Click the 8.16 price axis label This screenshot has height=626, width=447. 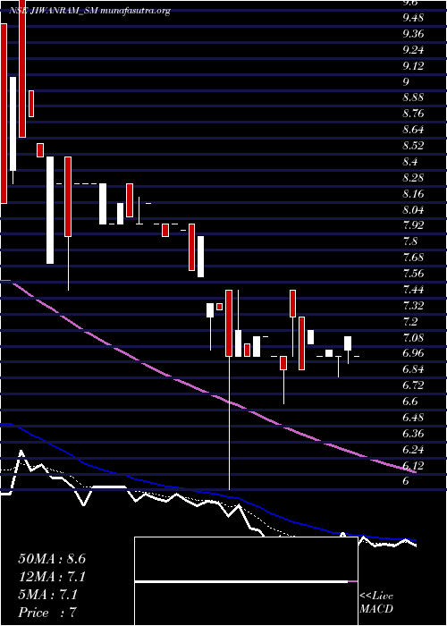pos(413,194)
